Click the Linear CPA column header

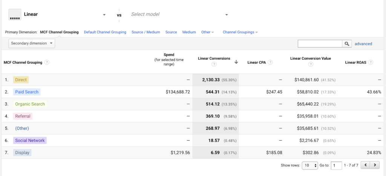256,62
